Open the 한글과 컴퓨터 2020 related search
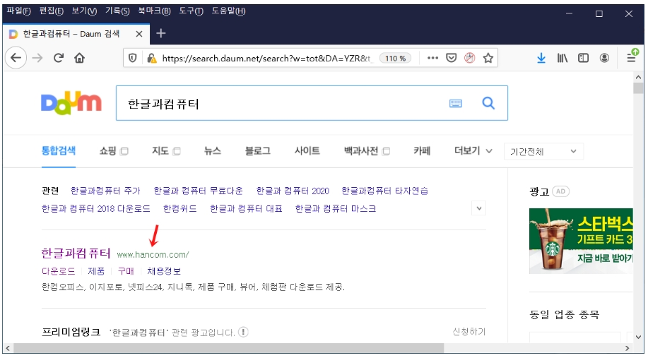This screenshot has width=648, height=358. click(293, 191)
